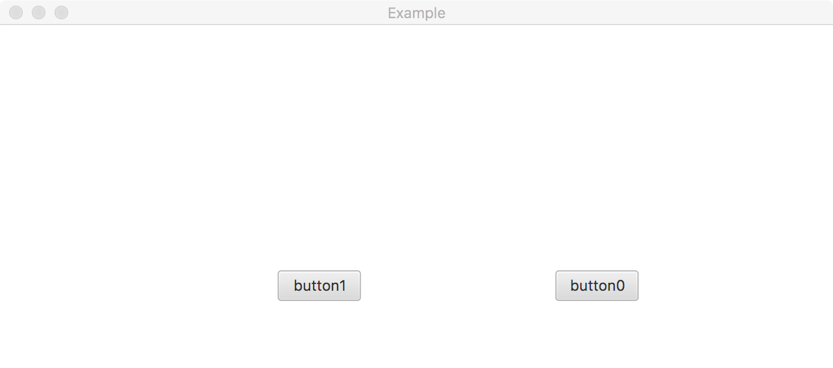Activate button1
This screenshot has width=833, height=368.
click(x=319, y=286)
